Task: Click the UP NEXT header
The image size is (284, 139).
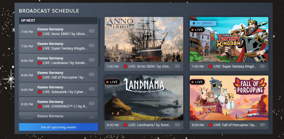Action: pyautogui.click(x=58, y=21)
